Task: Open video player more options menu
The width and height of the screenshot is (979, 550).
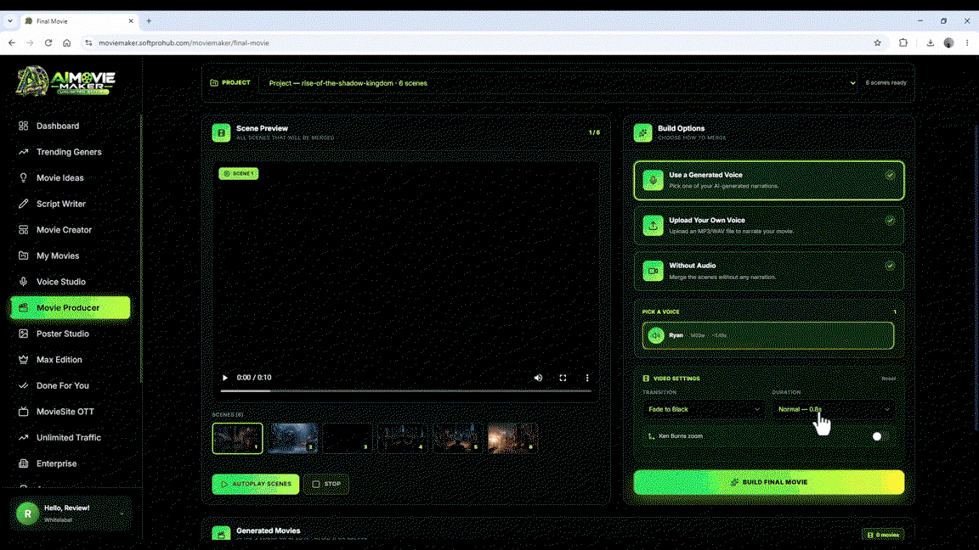Action: (587, 378)
